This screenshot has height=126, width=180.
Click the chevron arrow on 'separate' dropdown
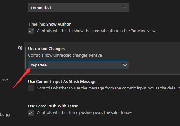tap(125, 65)
